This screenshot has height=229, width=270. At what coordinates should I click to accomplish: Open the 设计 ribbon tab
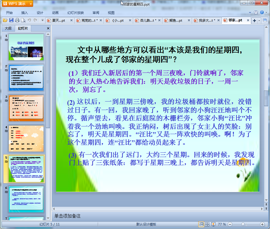coord(40,13)
